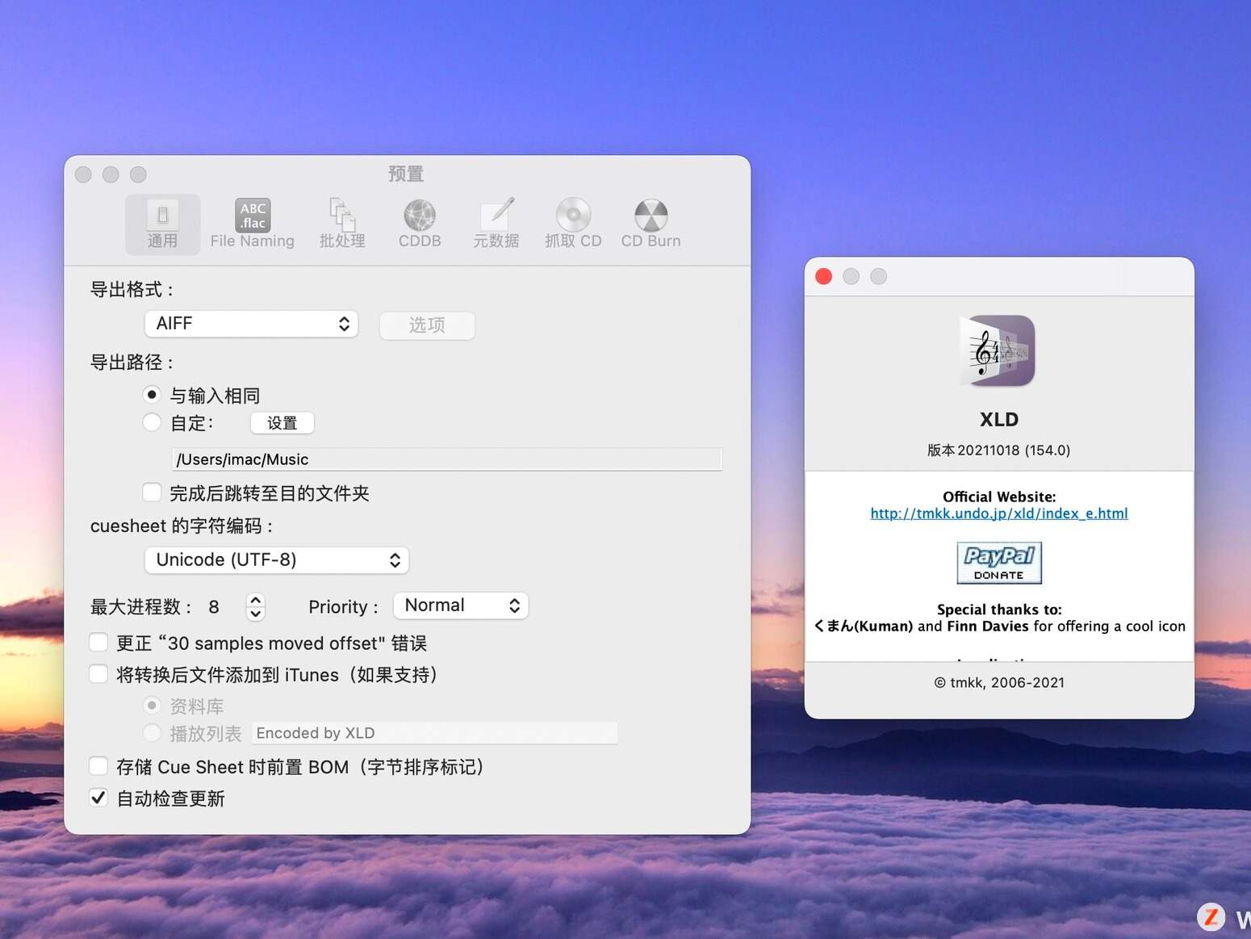Open the CD Burn preferences icon
1251x939 pixels.
[650, 224]
